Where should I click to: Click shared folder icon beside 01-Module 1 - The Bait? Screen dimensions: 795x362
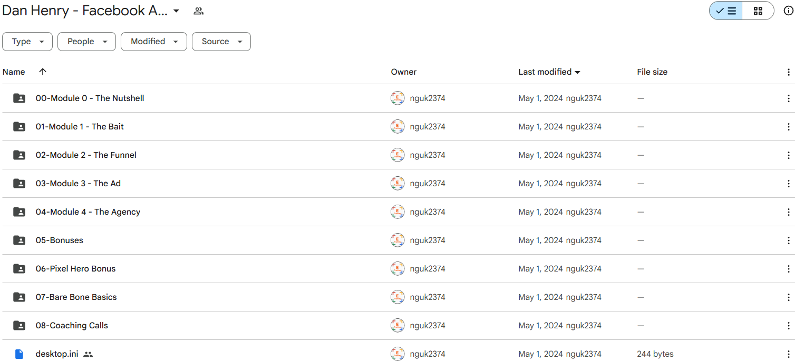click(x=19, y=127)
